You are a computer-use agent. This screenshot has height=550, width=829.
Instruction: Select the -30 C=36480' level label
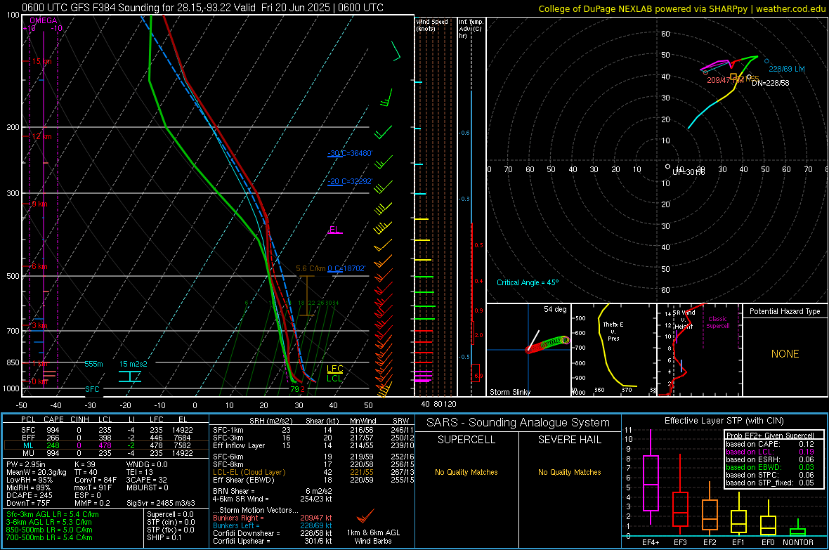pos(350,153)
